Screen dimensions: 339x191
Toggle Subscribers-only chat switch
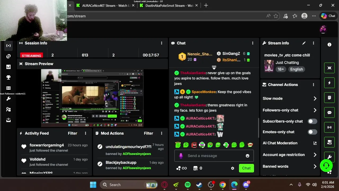point(312,121)
